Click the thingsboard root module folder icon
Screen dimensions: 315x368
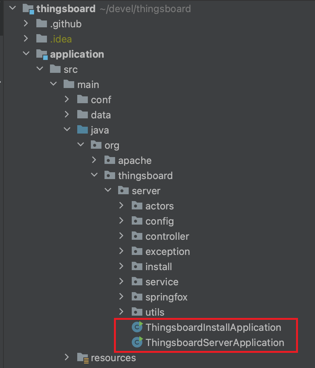(28, 8)
